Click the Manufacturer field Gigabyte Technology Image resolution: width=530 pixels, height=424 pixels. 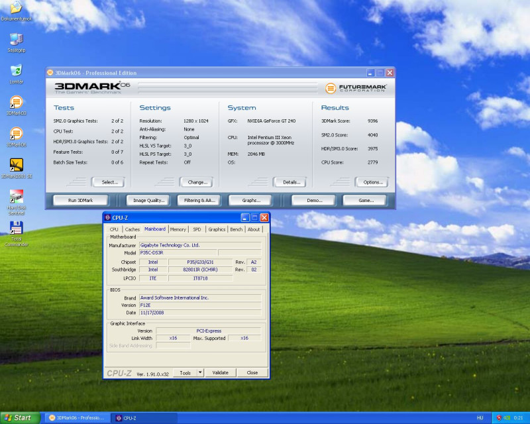(200, 245)
